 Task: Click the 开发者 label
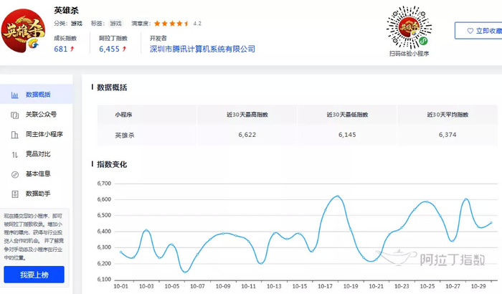click(x=158, y=38)
